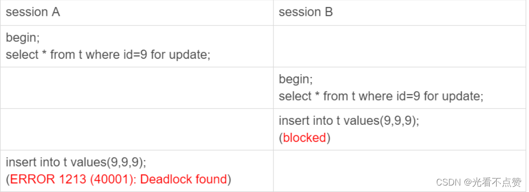Click the red ERROR 1213 Deadlock found text

click(118, 179)
